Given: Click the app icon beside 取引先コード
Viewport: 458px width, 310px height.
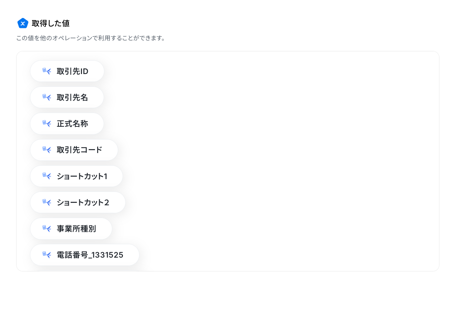Looking at the screenshot, I should pyautogui.click(x=47, y=150).
